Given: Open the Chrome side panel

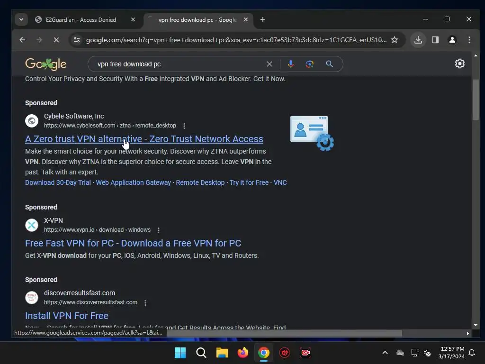Looking at the screenshot, I should [435, 40].
